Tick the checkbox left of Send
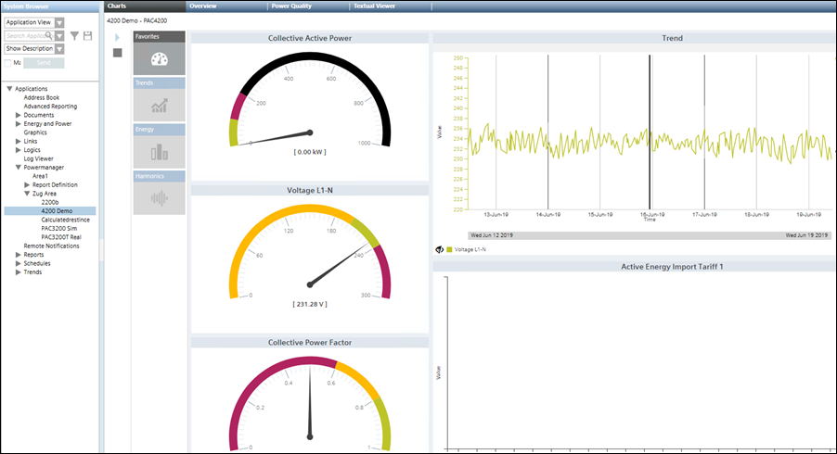Screen dimensions: 837x454 8,63
